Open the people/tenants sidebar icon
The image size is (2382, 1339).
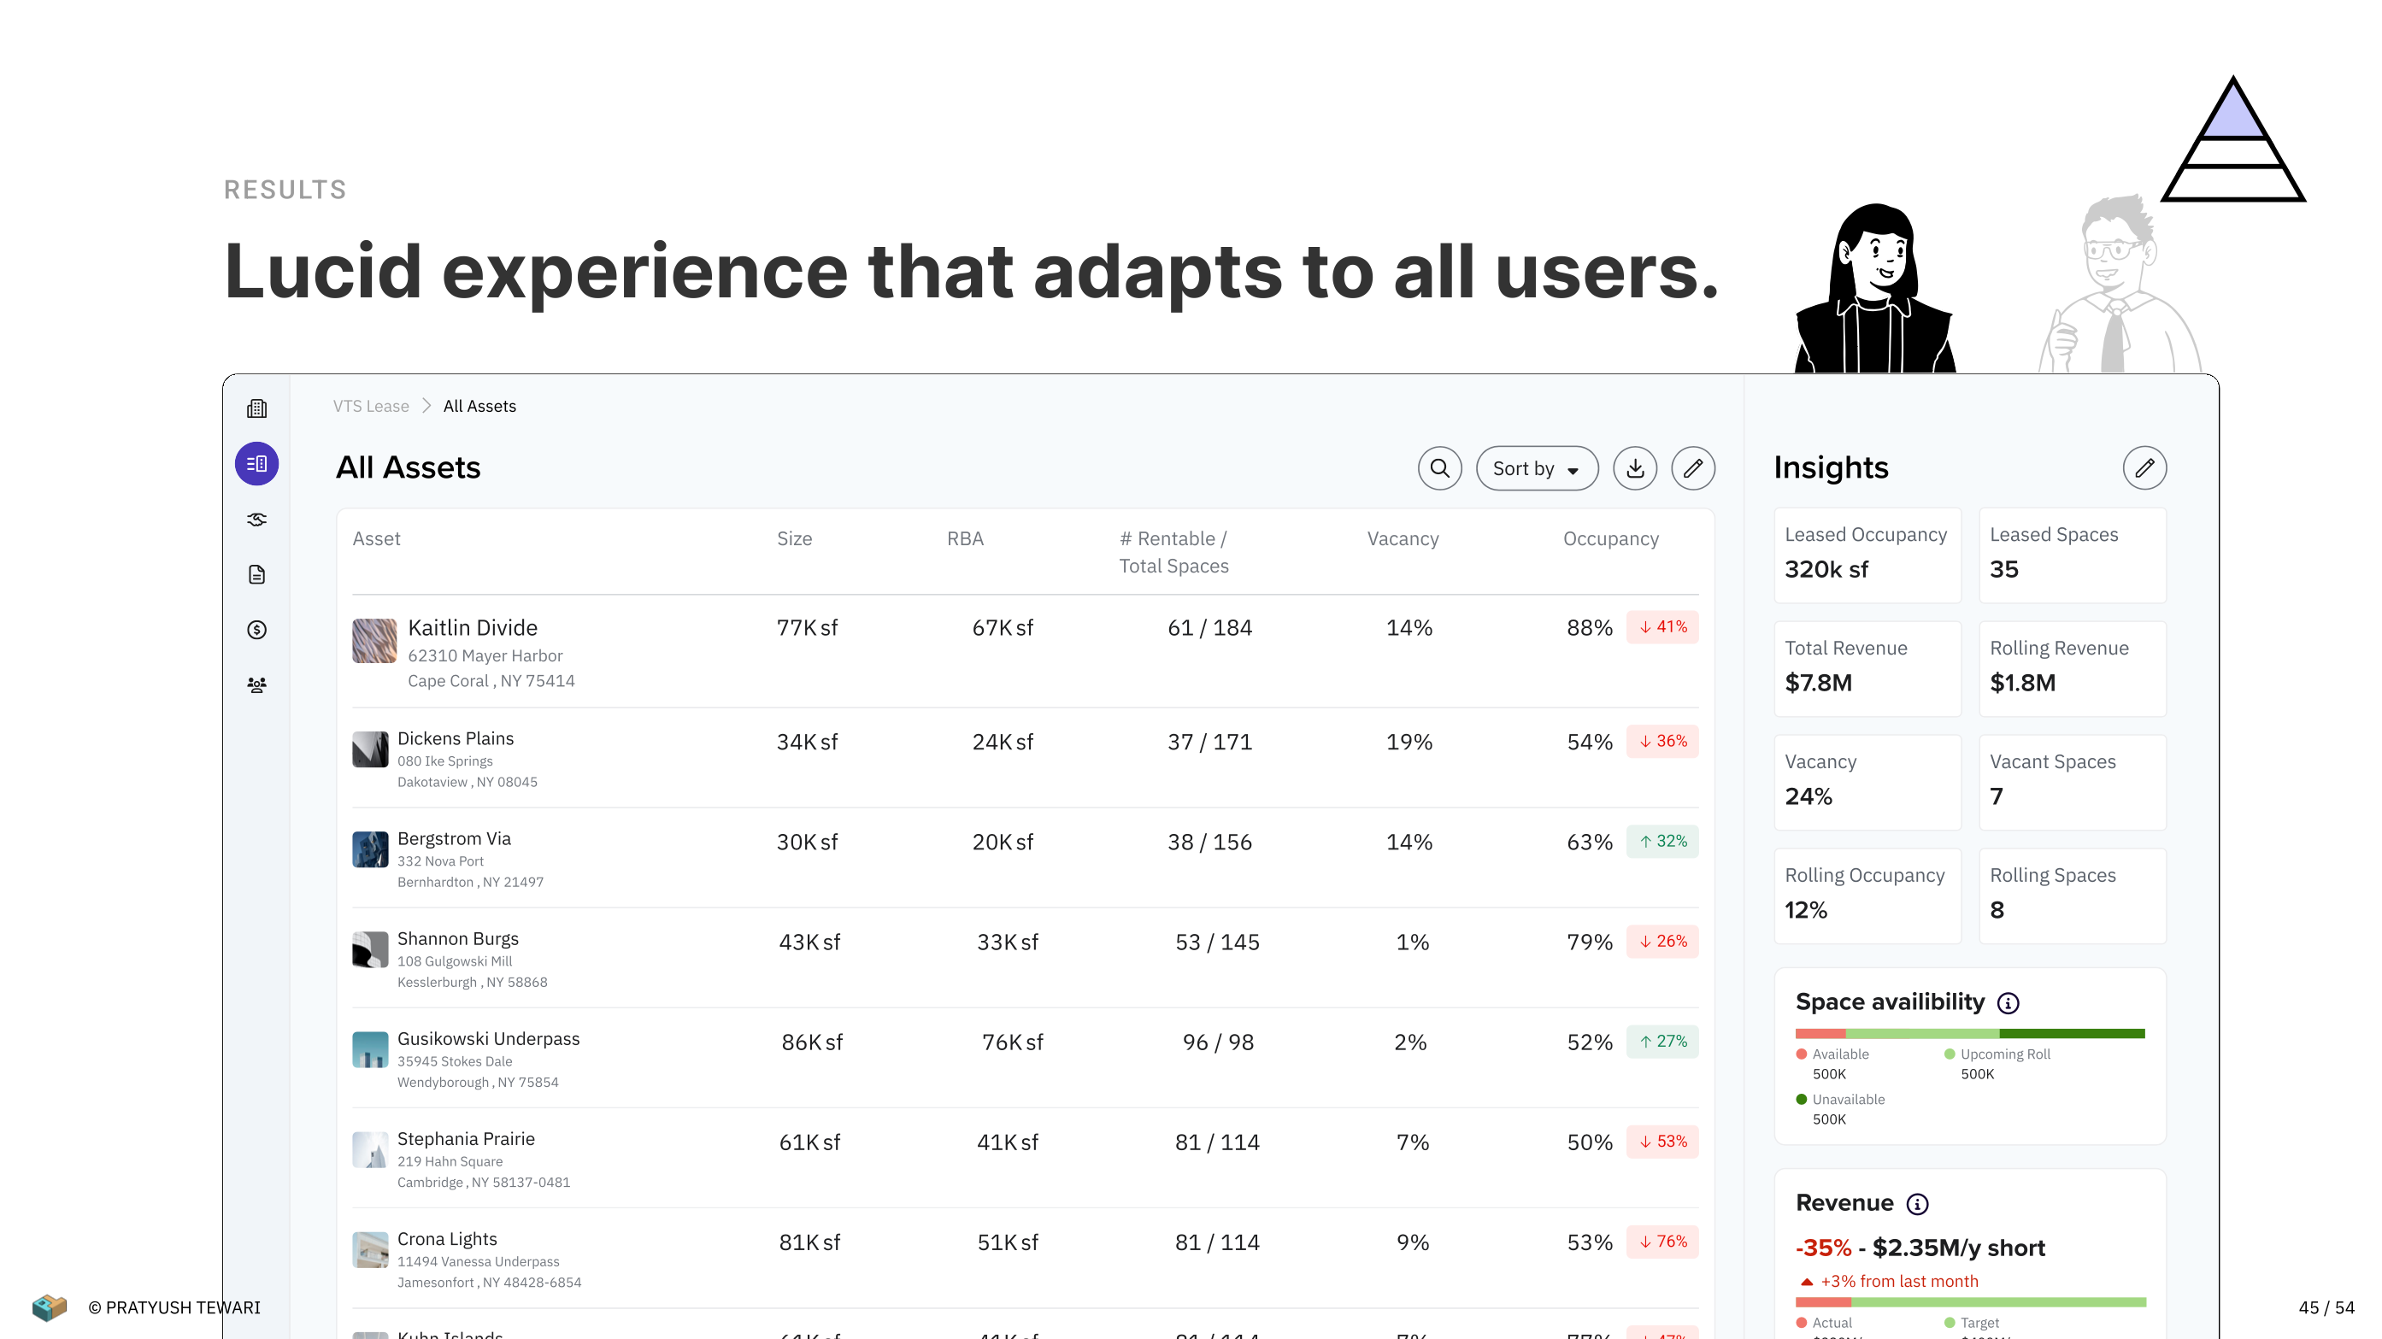pyautogui.click(x=257, y=685)
